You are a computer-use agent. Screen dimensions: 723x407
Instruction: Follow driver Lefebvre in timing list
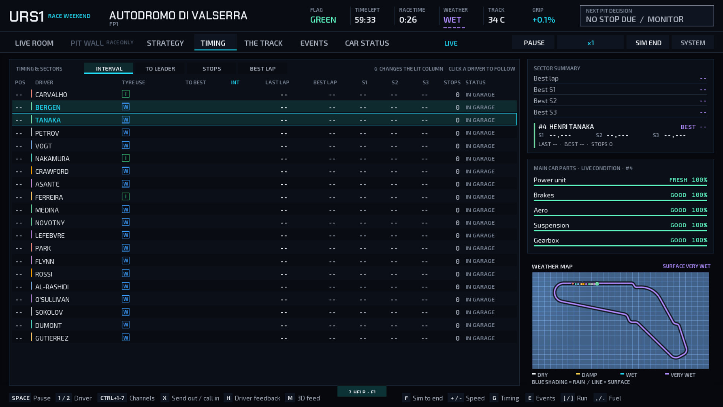coord(264,235)
